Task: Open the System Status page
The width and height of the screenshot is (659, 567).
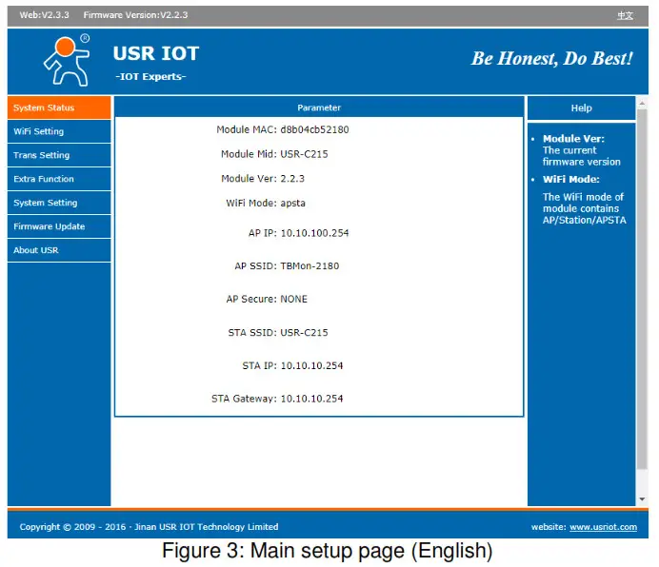Action: tap(59, 108)
